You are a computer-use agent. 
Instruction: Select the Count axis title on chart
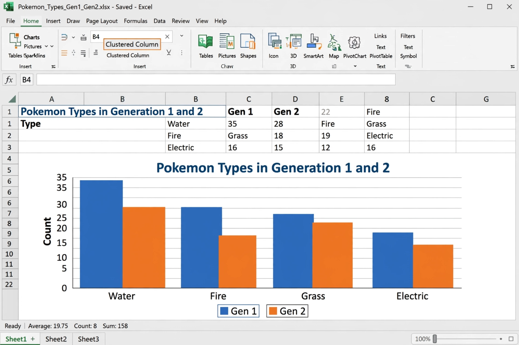(x=47, y=231)
